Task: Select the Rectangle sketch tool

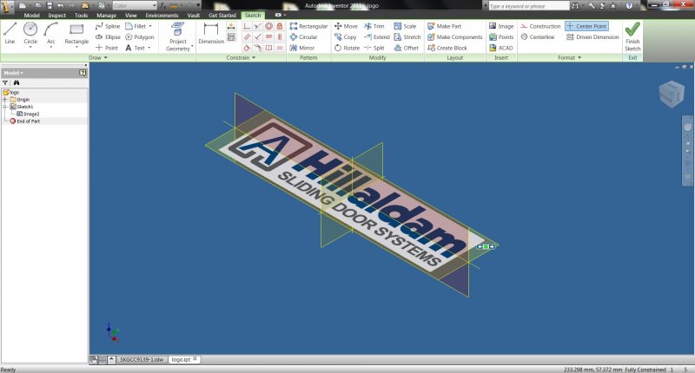Action: [76, 33]
